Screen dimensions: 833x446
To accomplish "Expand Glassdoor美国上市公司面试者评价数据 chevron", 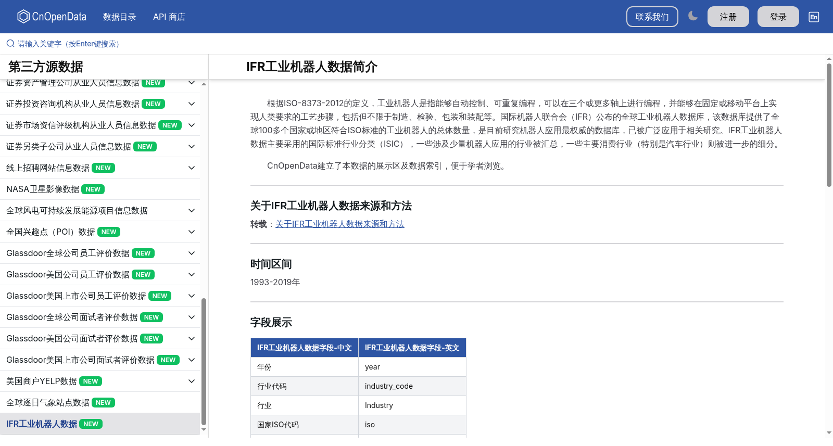I will (192, 360).
